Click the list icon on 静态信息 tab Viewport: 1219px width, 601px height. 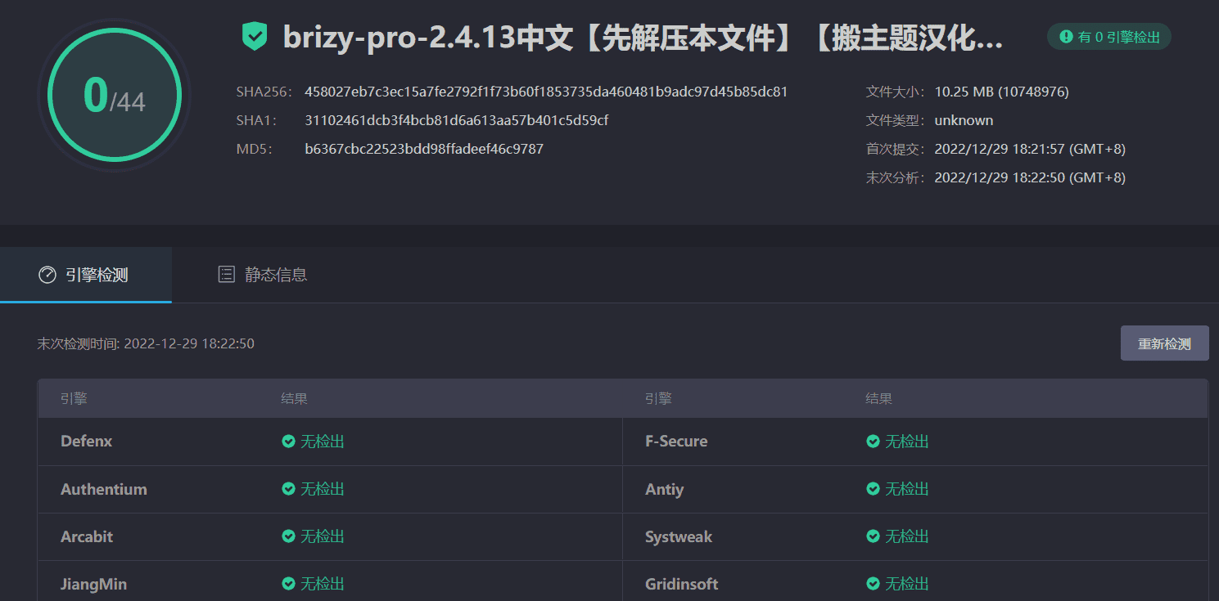click(x=227, y=275)
